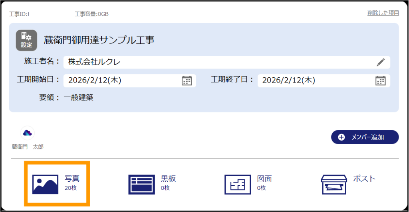Open the calendar icon for 工期終了日
Screen dimensions: 409x212
380,80
